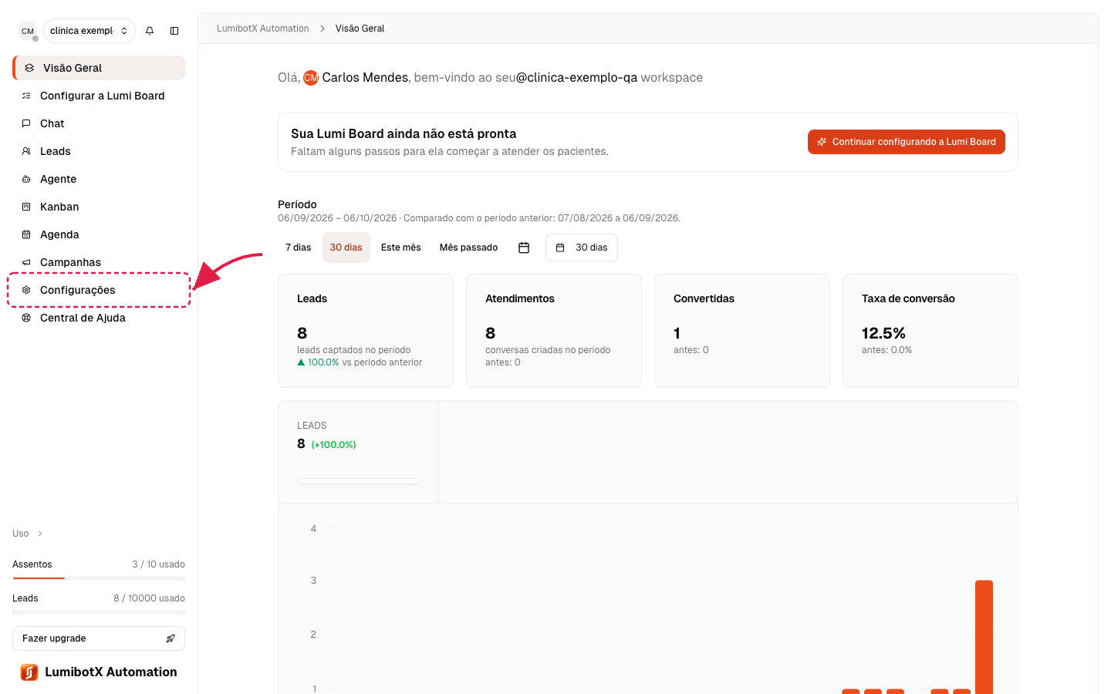This screenshot has height=694, width=1111.
Task: Click the Agente robot icon
Action: 26,179
